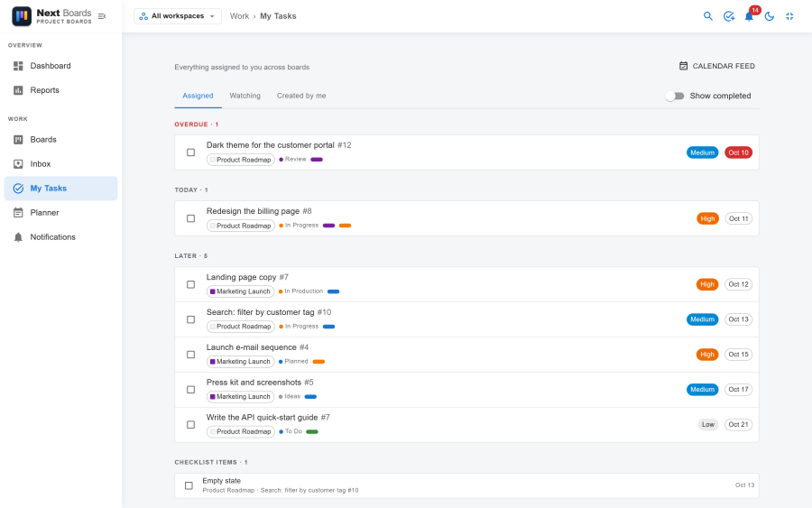Click the Planner calendar icon
The image size is (812, 508).
(18, 213)
